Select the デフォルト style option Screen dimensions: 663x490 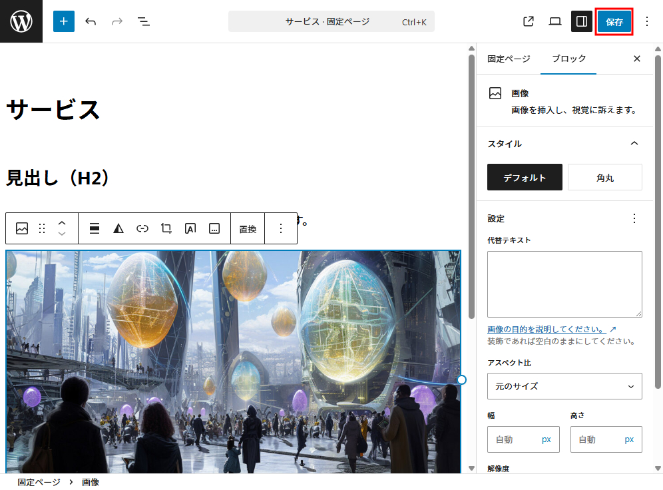tap(525, 177)
